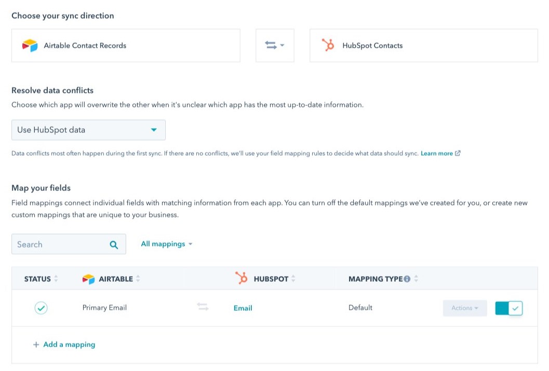The width and height of the screenshot is (549, 371).
Task: Click the Choose your sync direction heading
Action: point(63,16)
